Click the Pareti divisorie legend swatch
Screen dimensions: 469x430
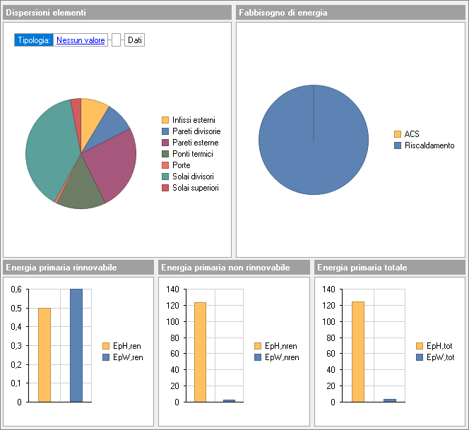[x=165, y=131]
